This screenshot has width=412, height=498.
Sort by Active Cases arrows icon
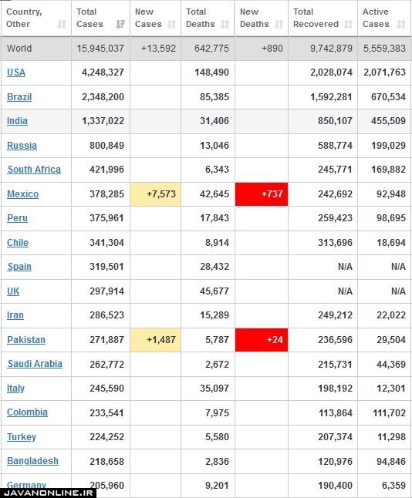click(x=401, y=25)
